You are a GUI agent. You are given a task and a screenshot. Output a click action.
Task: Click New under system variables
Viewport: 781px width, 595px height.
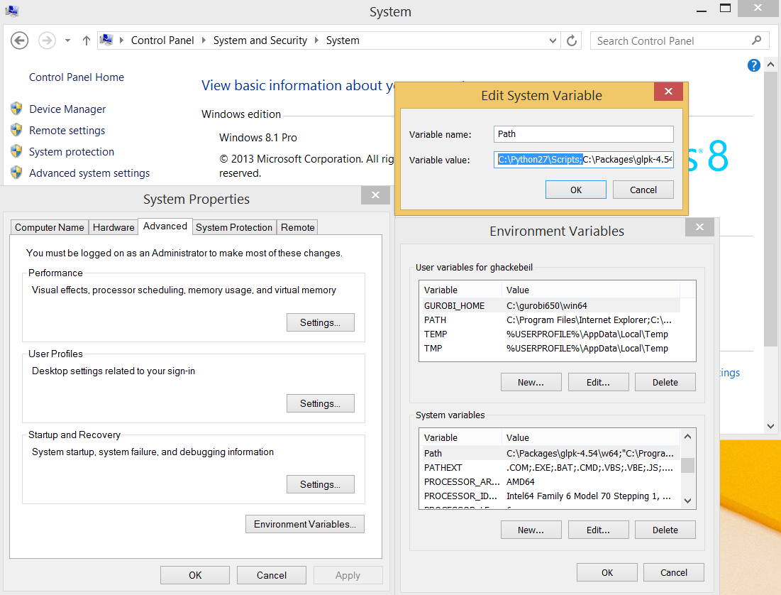pos(531,530)
